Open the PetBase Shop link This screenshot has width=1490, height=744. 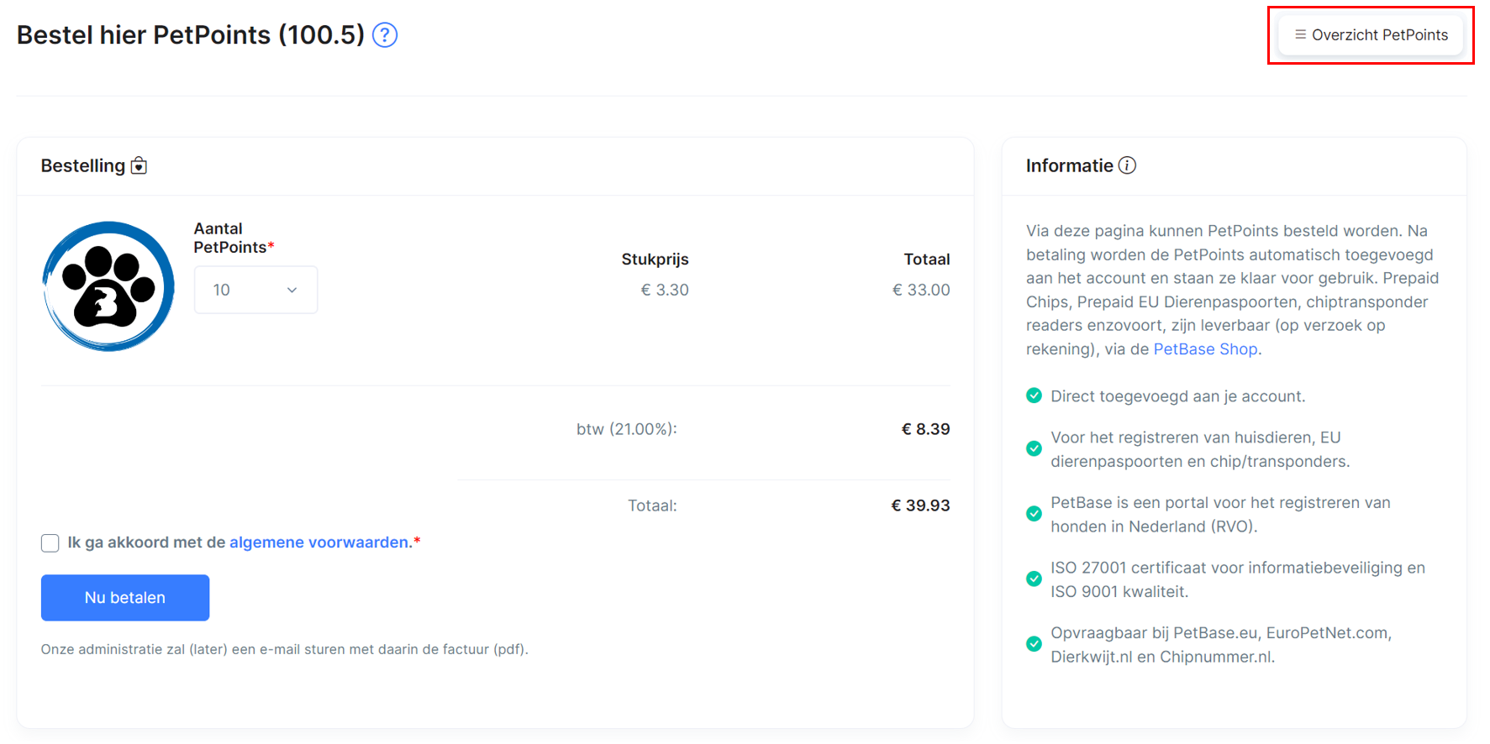pos(1205,349)
